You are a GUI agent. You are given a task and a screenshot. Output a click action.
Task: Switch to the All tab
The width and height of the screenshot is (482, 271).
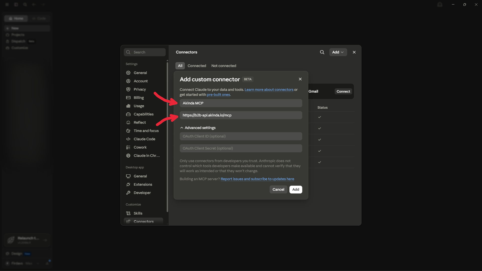coord(180,66)
